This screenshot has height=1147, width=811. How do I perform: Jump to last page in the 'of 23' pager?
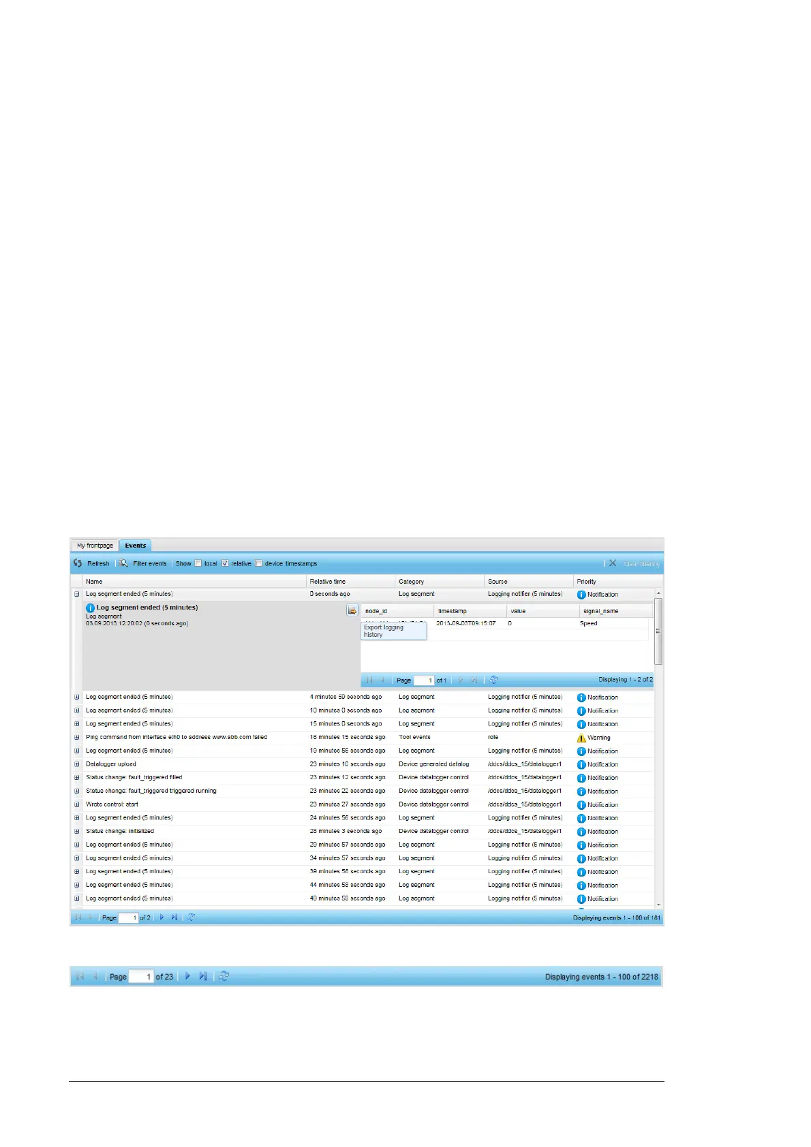tap(203, 976)
